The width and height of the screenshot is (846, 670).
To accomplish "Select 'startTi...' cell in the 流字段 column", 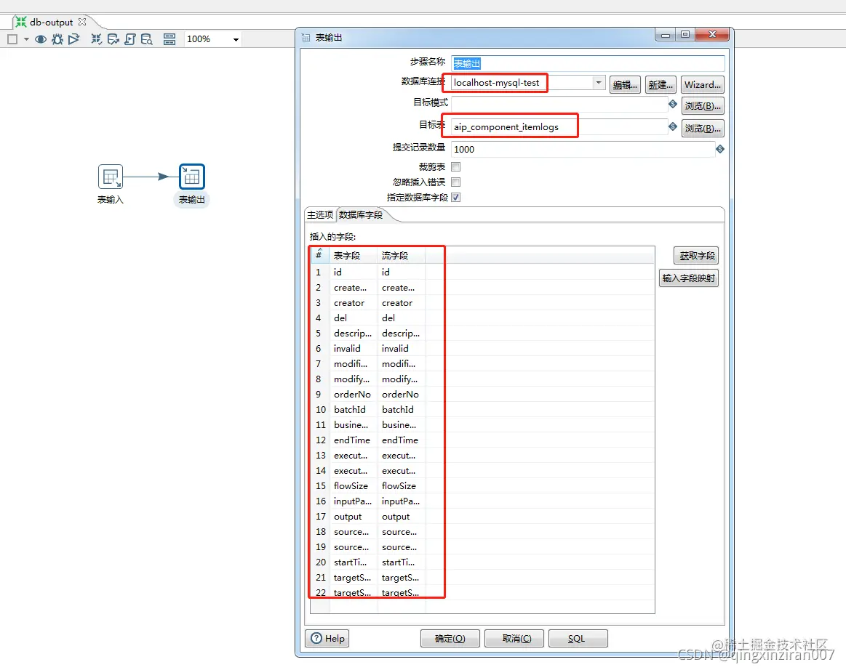I will [x=402, y=562].
